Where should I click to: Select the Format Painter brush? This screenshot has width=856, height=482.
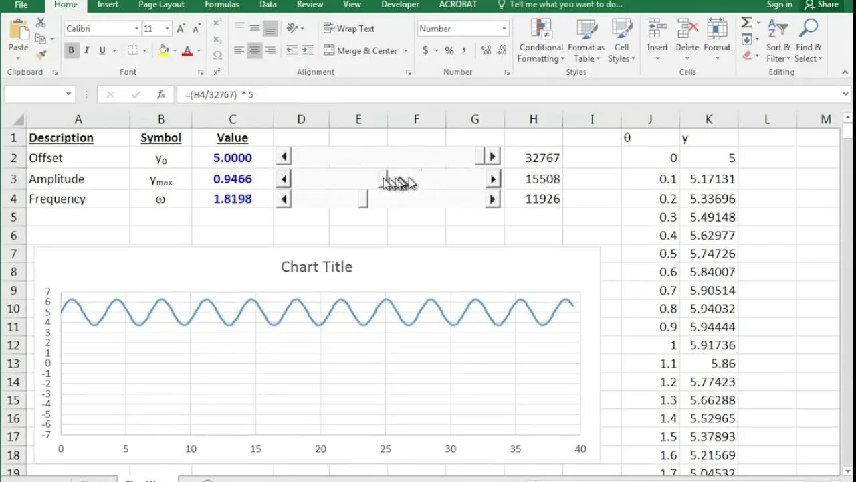click(x=41, y=55)
